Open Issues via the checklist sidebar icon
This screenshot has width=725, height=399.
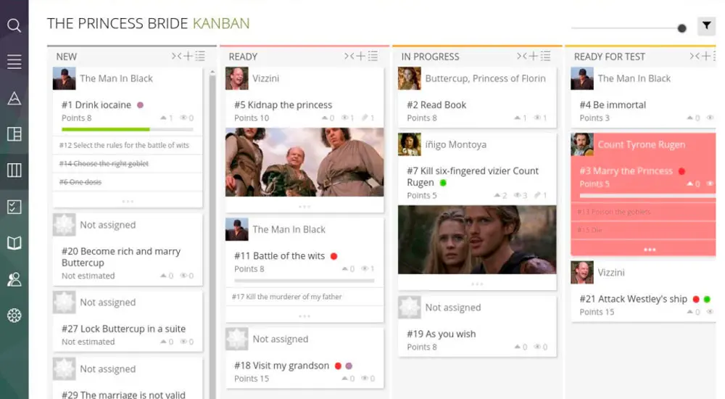(14, 207)
